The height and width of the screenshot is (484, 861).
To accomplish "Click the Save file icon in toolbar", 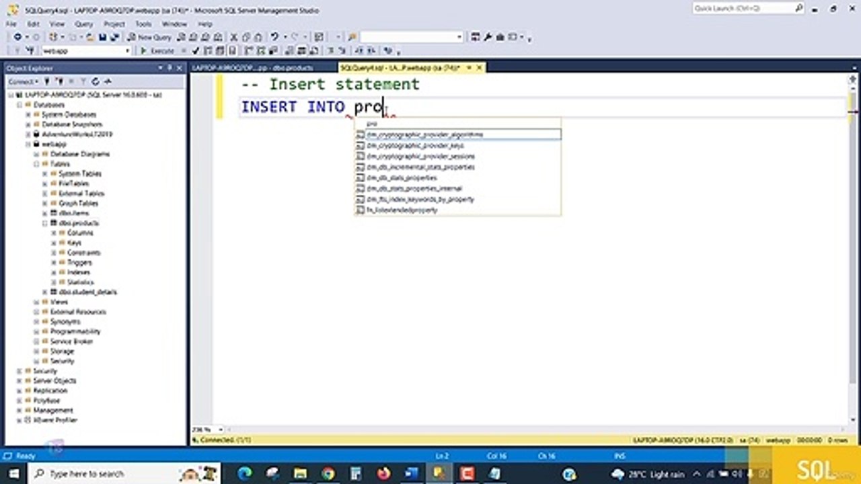I will coord(102,37).
